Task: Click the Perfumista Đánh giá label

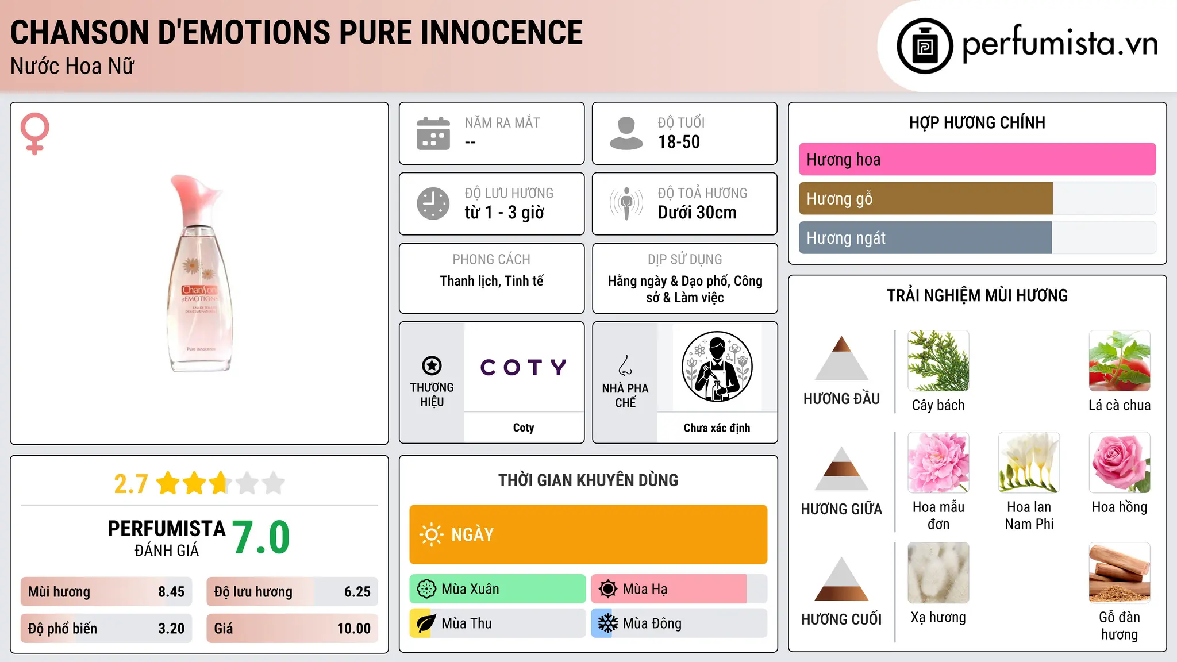Action: coord(167,538)
